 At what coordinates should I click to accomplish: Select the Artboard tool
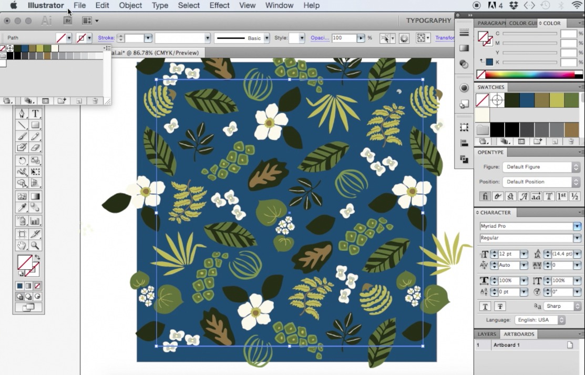(x=22, y=234)
